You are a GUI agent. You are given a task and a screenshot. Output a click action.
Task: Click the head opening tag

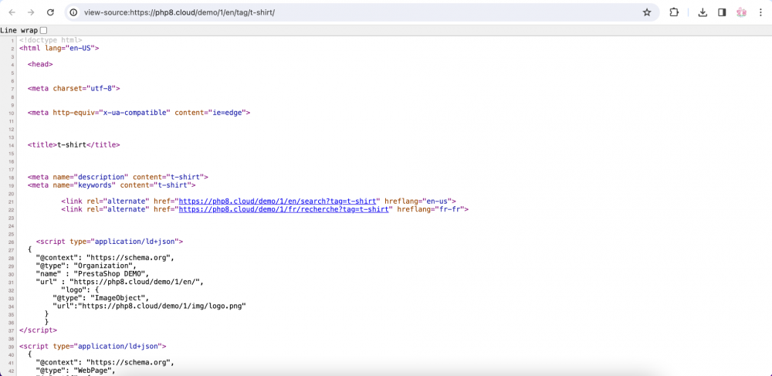40,65
